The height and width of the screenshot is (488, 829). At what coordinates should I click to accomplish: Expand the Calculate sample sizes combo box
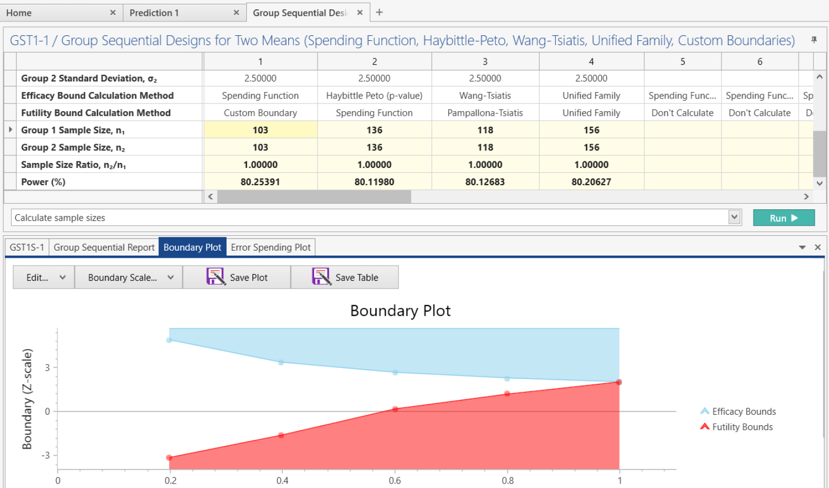[734, 216]
